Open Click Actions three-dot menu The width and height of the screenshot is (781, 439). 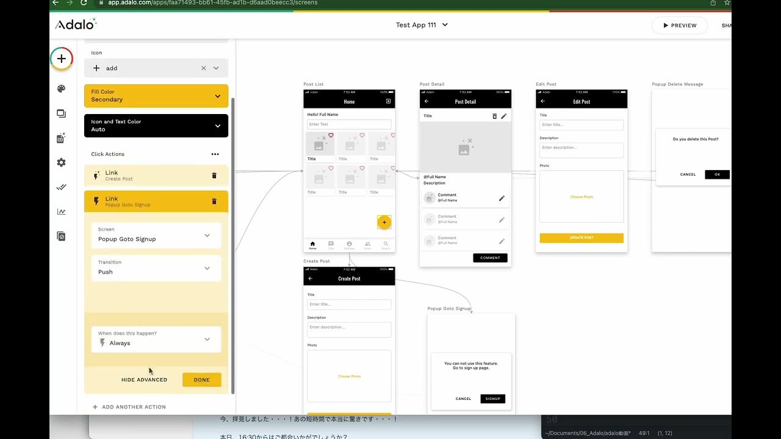pyautogui.click(x=215, y=154)
